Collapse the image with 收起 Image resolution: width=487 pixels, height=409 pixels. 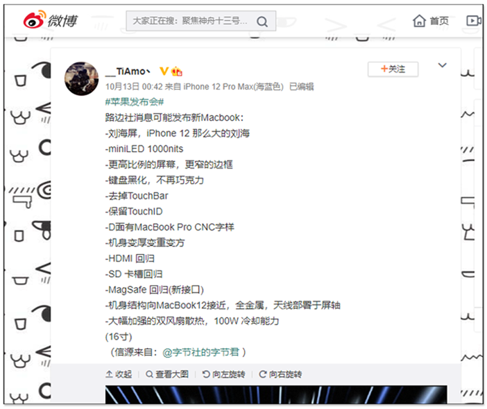[119, 374]
